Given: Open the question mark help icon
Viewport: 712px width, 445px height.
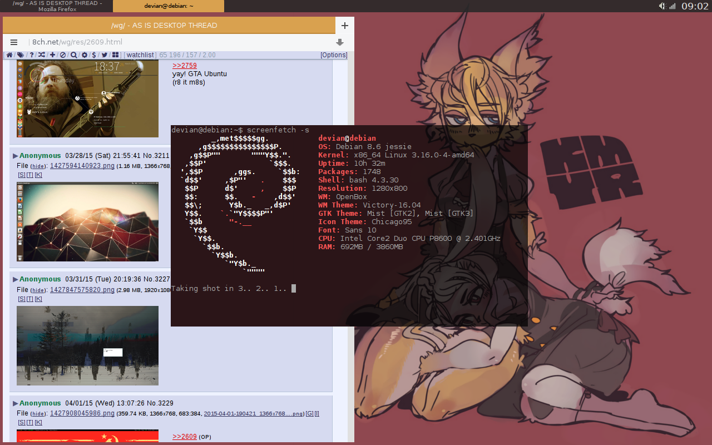Looking at the screenshot, I should click(32, 55).
